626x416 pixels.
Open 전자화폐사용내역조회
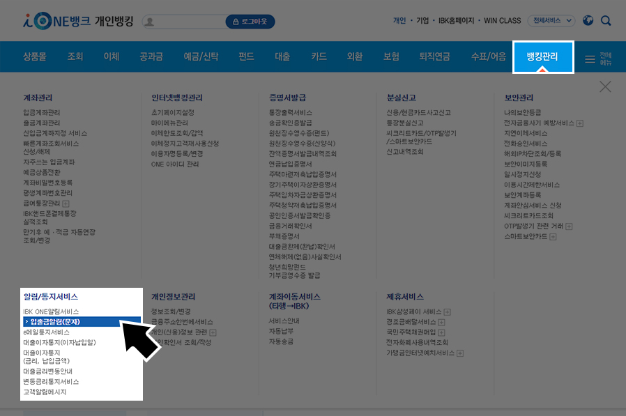click(417, 343)
